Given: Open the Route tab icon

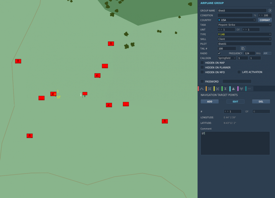Looking at the screenshot, I should 202,89.
